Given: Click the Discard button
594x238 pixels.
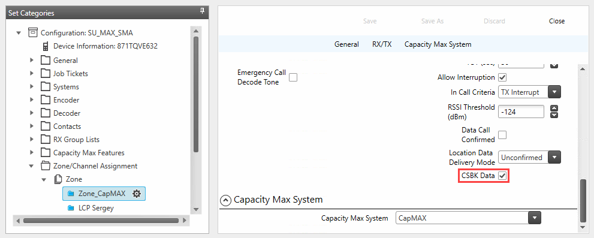Looking at the screenshot, I should 495,21.
